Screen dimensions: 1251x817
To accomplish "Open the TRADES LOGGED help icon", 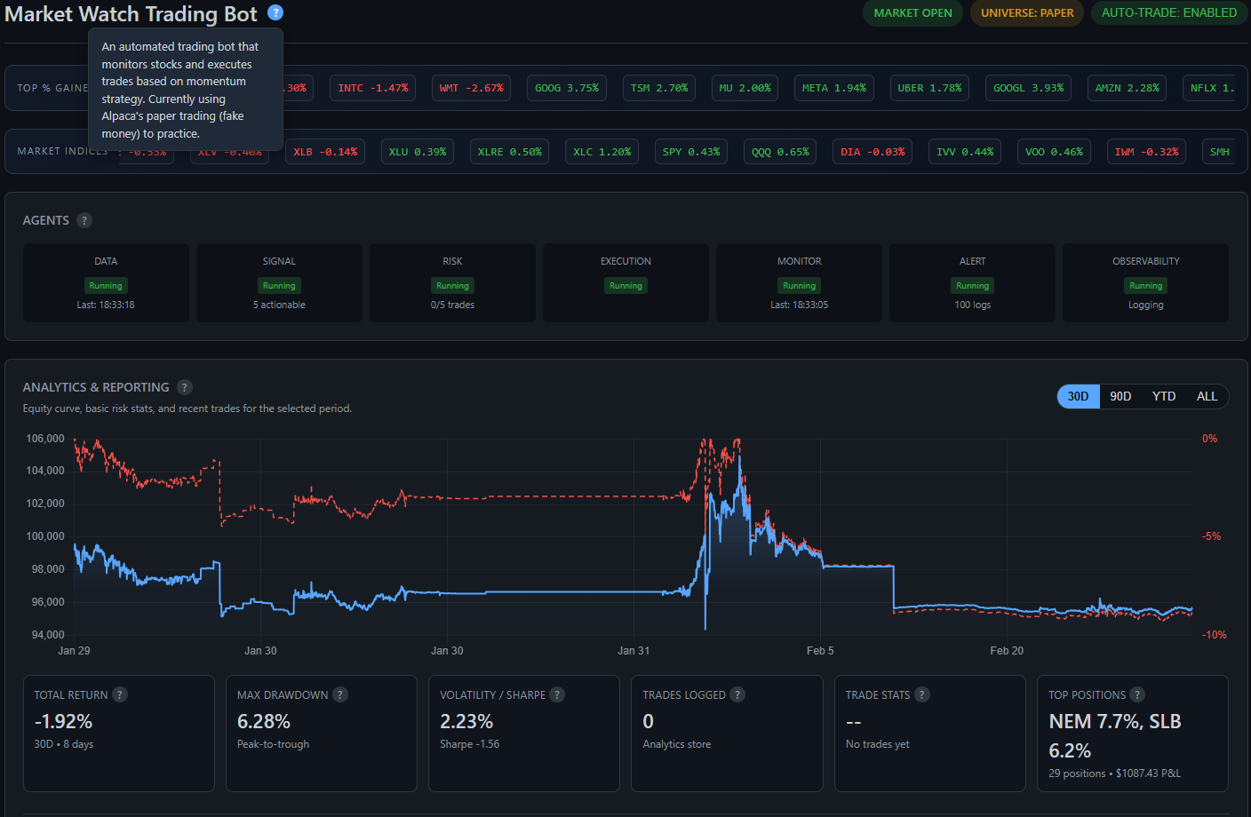I will [737, 694].
